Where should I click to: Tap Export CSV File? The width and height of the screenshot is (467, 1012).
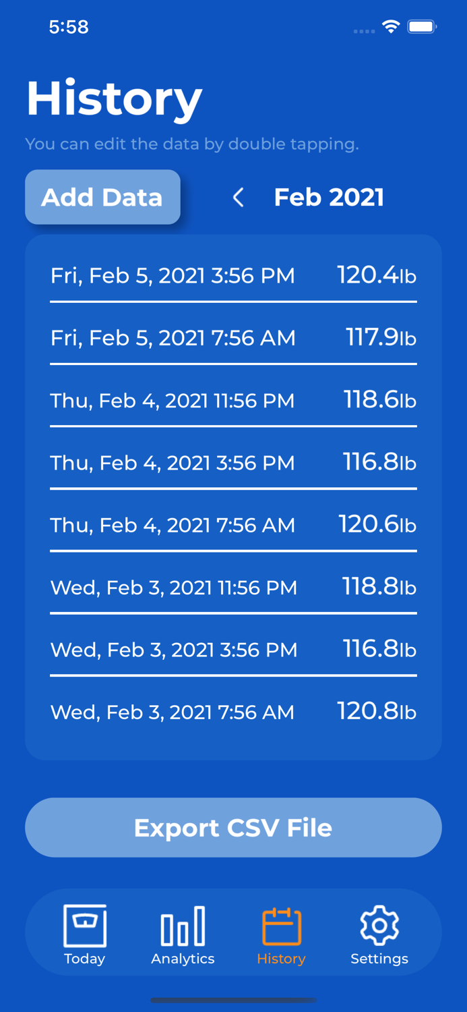point(233,827)
